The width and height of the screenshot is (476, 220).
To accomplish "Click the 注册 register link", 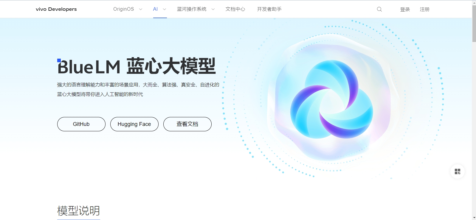I will (x=424, y=10).
